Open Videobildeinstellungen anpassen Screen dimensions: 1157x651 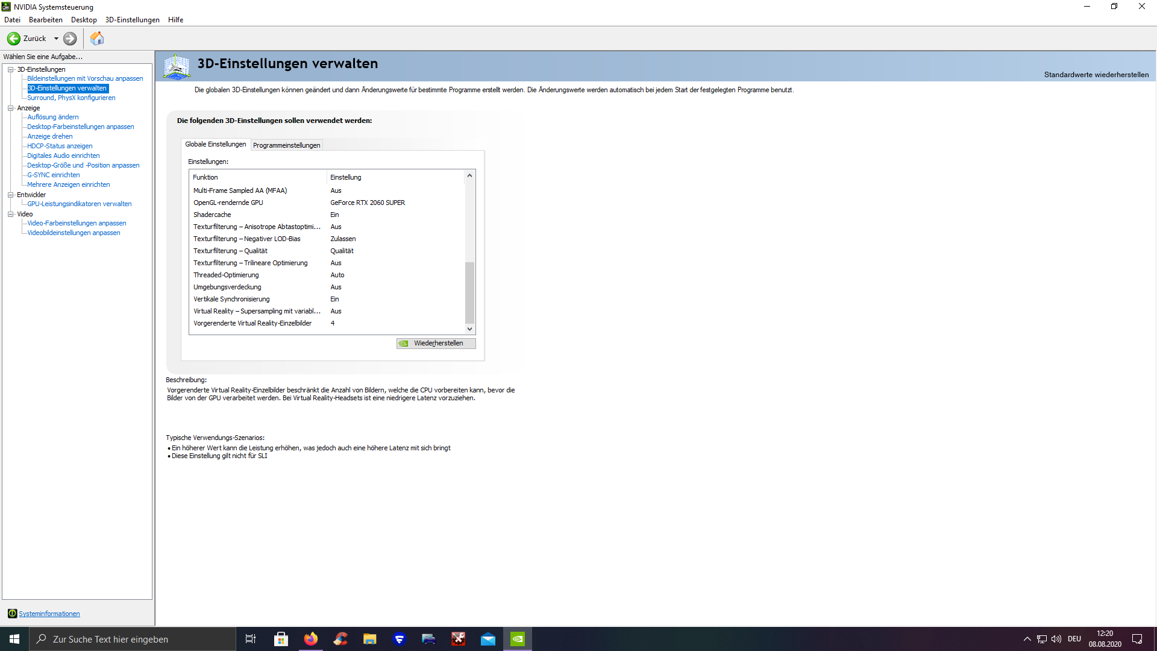click(74, 233)
